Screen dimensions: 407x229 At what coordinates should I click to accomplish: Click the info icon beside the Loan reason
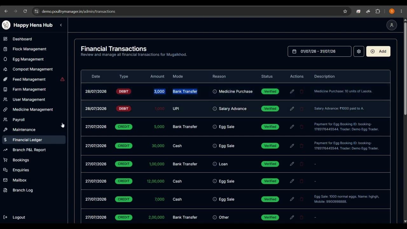tap(215, 164)
